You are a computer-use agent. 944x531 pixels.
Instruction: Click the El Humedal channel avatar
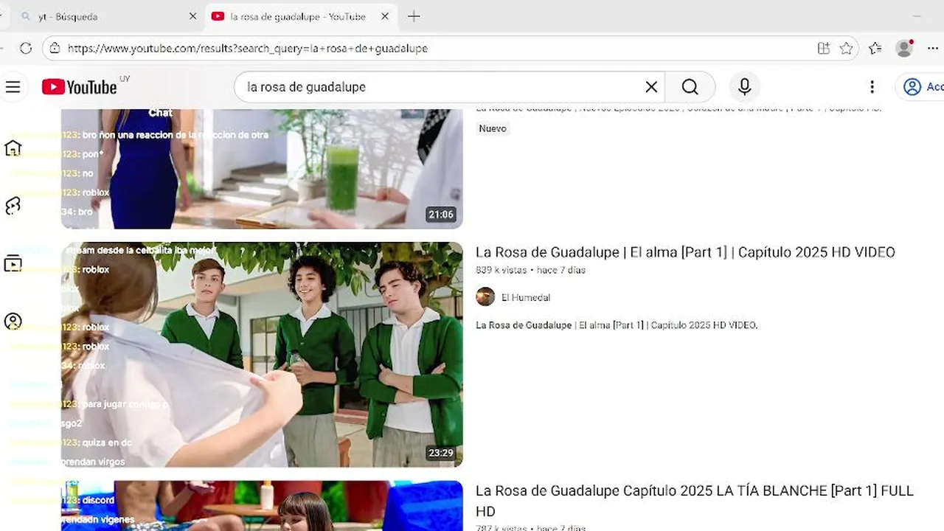[x=485, y=297]
